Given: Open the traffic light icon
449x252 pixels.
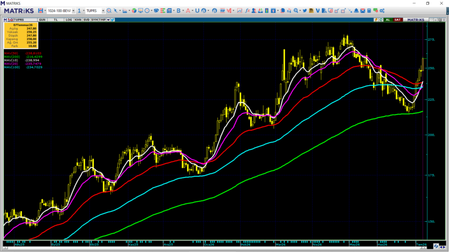Looking at the screenshot, I should [x=267, y=10].
